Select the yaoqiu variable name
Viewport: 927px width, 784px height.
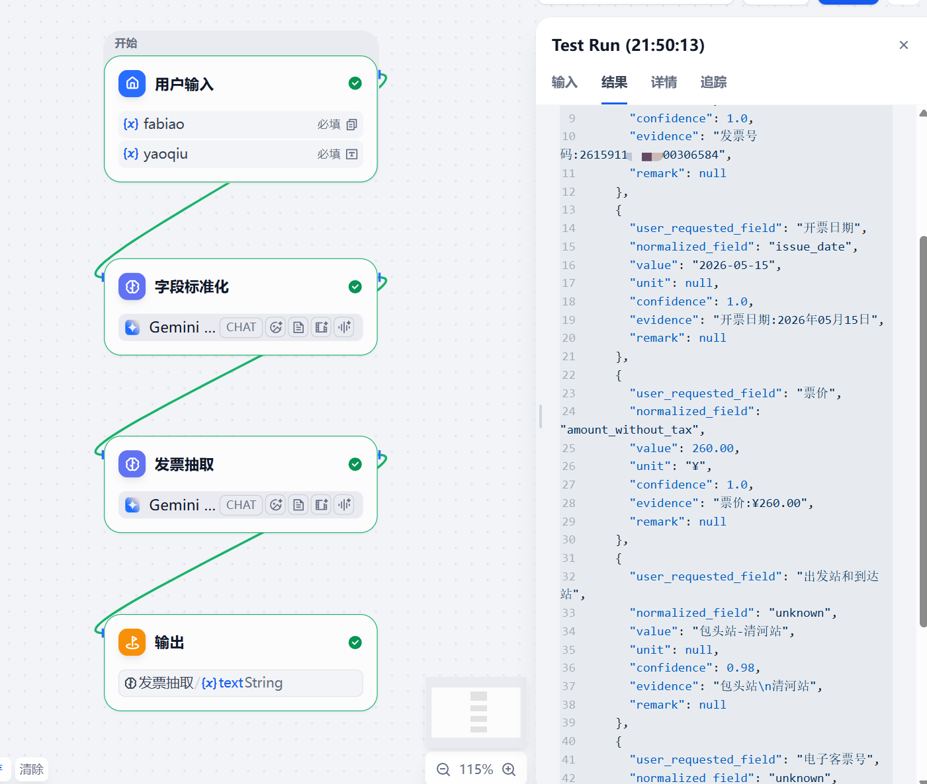(x=165, y=154)
